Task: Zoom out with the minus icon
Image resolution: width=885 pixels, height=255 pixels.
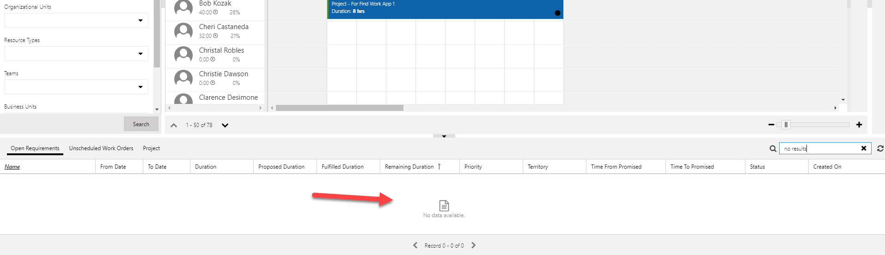Action: (771, 125)
